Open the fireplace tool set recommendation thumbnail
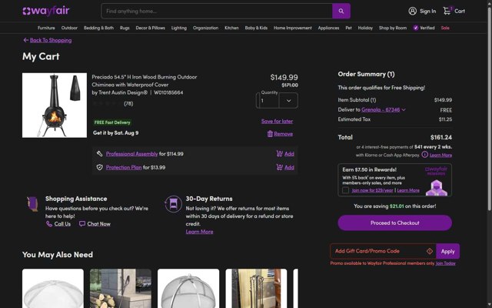 (x=256, y=288)
